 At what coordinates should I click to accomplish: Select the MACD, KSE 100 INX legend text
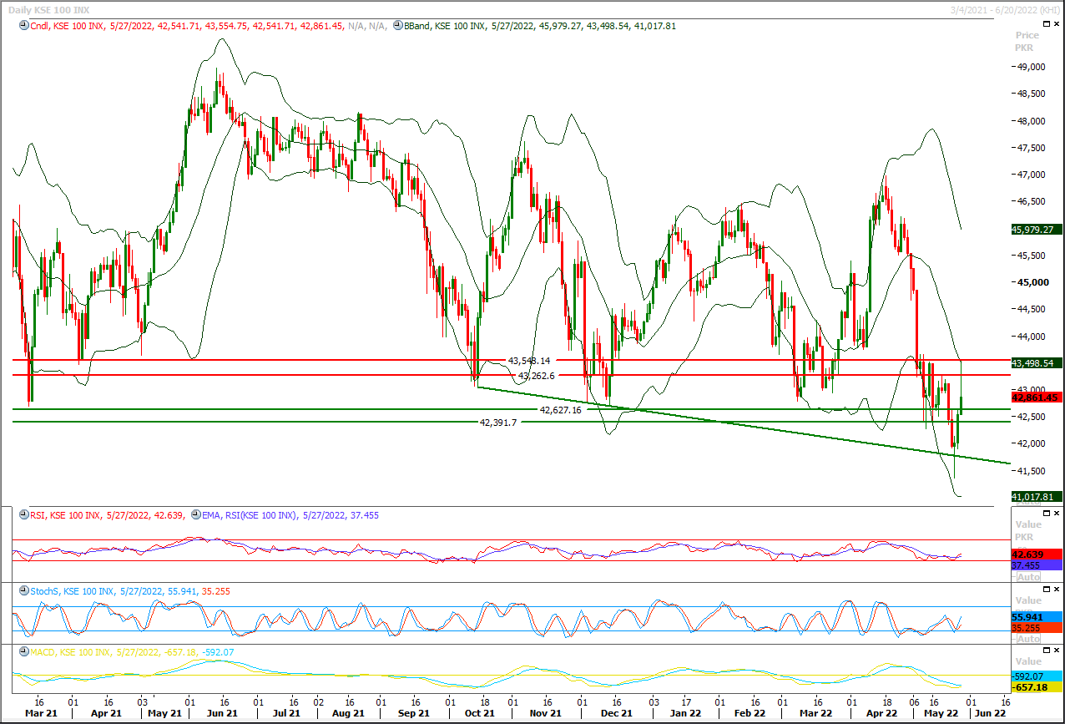coord(69,652)
